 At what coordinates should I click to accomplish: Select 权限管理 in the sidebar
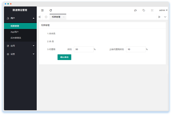click(15, 26)
